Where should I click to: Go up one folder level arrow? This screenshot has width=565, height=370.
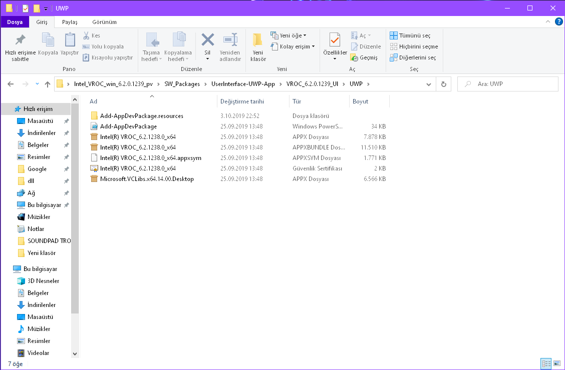tap(47, 84)
